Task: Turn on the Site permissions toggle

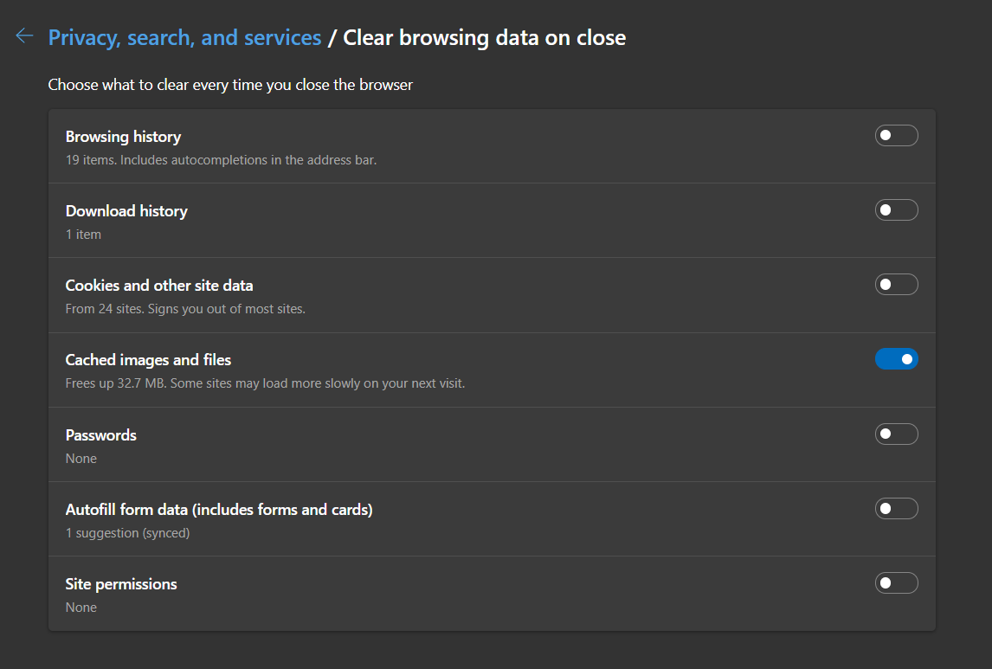Action: (896, 583)
